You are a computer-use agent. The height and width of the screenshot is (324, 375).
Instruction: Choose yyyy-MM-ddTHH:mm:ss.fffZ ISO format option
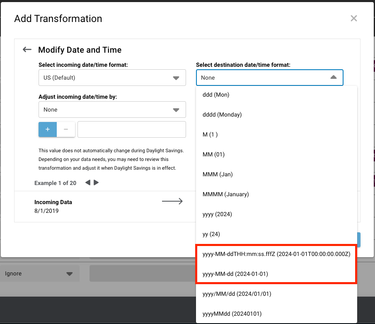coord(276,254)
